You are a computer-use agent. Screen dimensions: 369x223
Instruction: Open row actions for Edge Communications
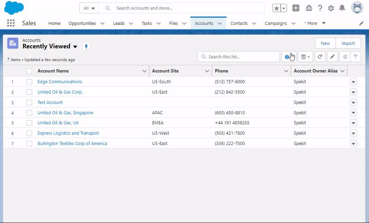(x=353, y=82)
